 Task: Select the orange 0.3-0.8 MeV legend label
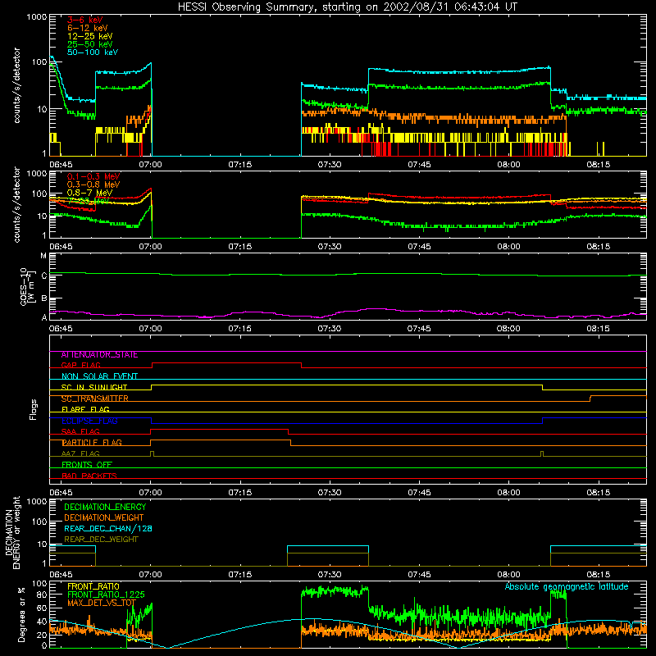point(93,184)
